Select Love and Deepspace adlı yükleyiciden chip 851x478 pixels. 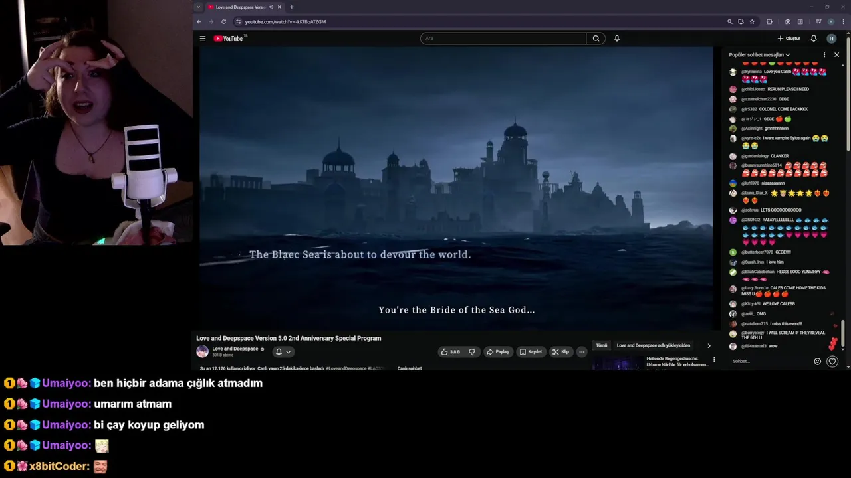click(654, 345)
